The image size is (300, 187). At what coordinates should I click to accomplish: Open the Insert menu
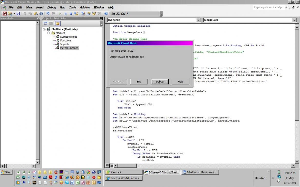pyautogui.click(x=40, y=7)
